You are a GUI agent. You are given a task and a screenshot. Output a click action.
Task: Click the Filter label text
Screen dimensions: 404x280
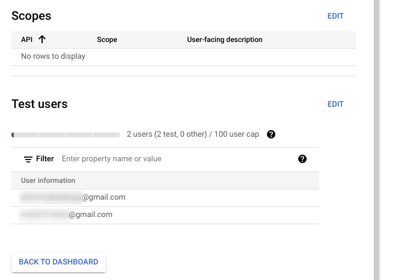[x=45, y=159]
